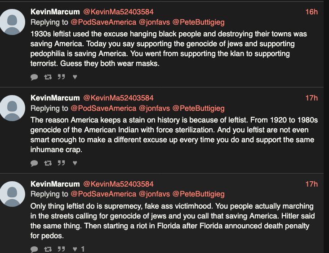Retweet the first tweet about saving America

pos(48,77)
